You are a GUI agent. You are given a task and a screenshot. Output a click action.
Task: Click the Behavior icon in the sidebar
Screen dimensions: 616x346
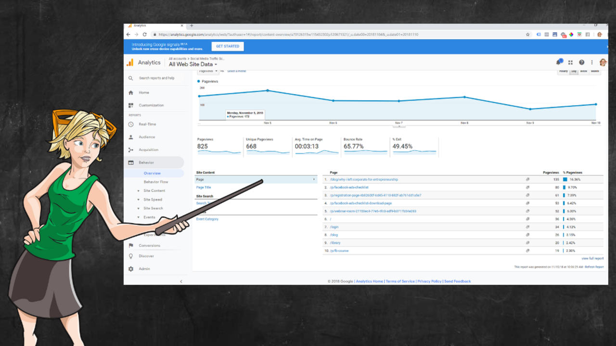131,162
